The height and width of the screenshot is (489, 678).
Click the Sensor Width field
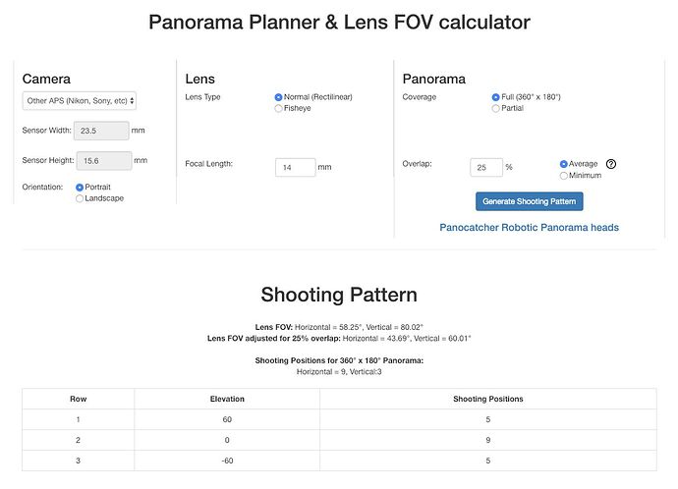click(x=101, y=131)
